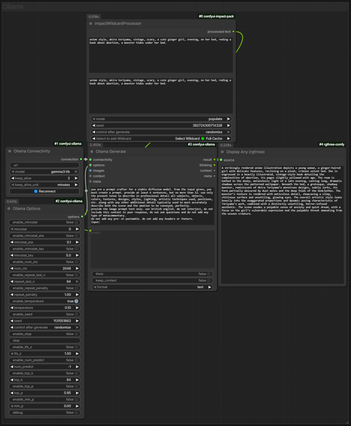Click the stop text field in Ollama Options
351x426 pixels.
tap(44, 341)
